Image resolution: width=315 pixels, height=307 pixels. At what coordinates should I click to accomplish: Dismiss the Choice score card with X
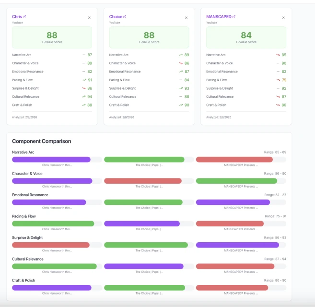click(x=186, y=18)
